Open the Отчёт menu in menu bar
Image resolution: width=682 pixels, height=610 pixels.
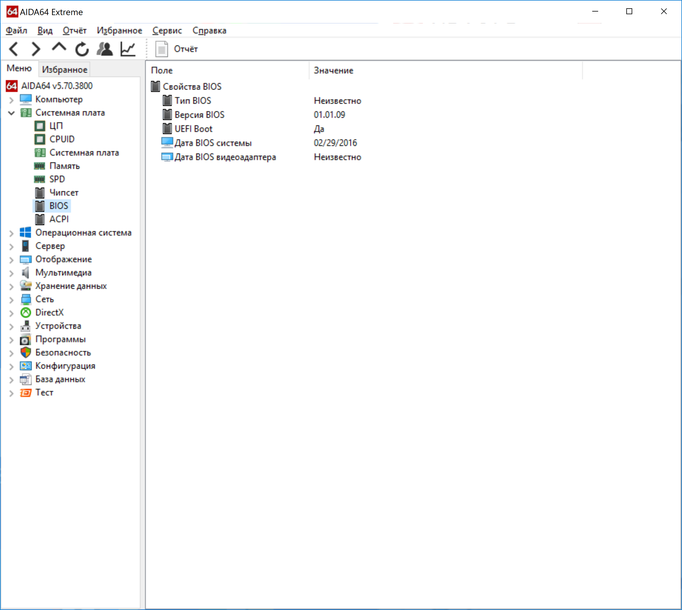click(75, 30)
